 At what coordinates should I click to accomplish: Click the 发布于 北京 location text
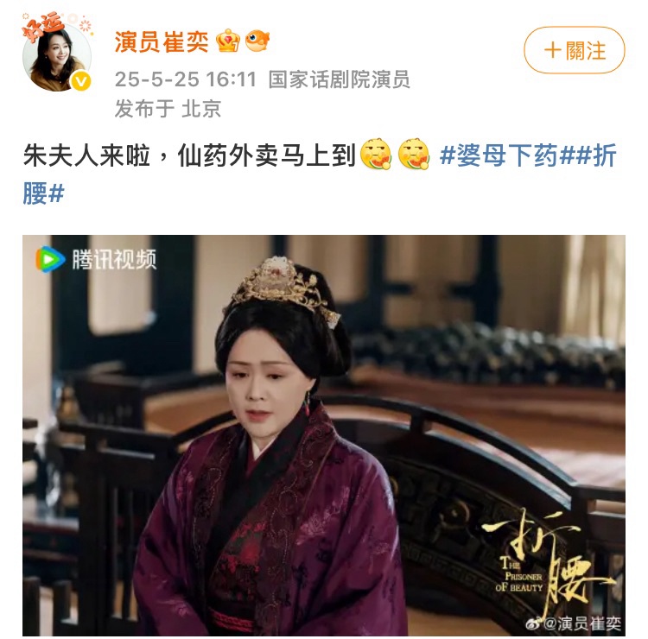coord(168,109)
